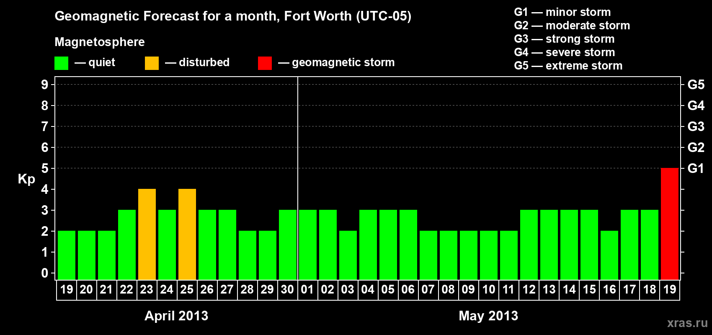Click the green quiet legend swatch
This screenshot has height=335, width=712.
click(x=61, y=63)
